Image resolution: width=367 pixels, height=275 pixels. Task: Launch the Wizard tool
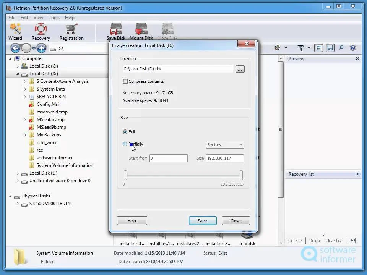click(15, 32)
